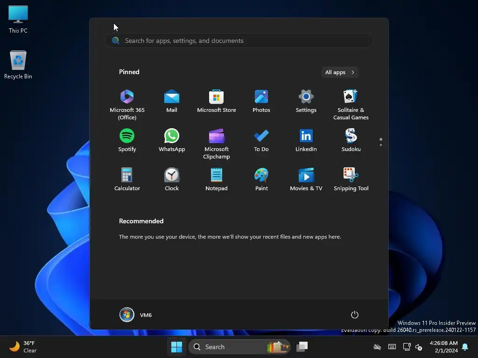This screenshot has height=358, width=478.
Task: Open the Photos app
Action: click(261, 101)
